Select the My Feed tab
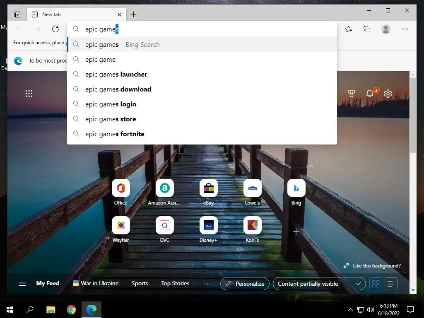This screenshot has height=318, width=424. (x=48, y=283)
